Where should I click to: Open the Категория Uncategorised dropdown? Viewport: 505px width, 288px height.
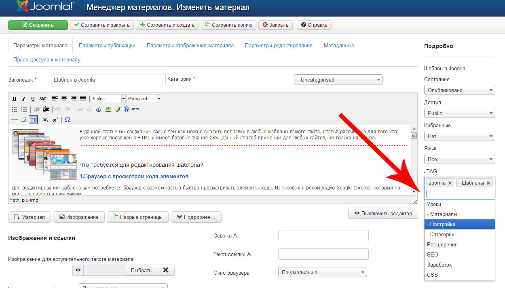338,80
